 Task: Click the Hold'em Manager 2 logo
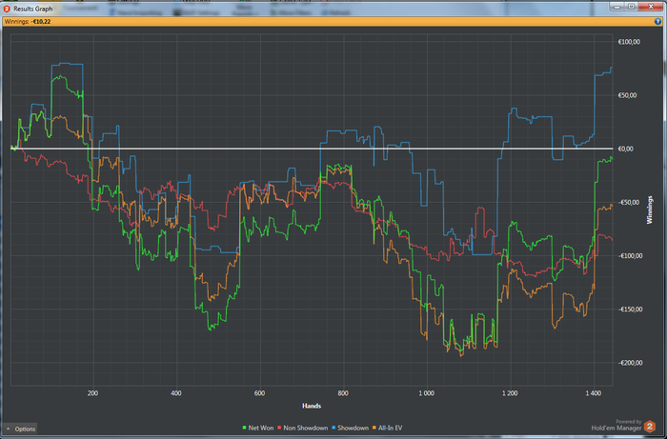[650, 426]
